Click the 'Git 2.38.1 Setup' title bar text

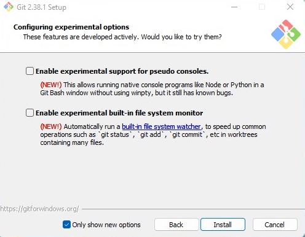click(x=42, y=7)
